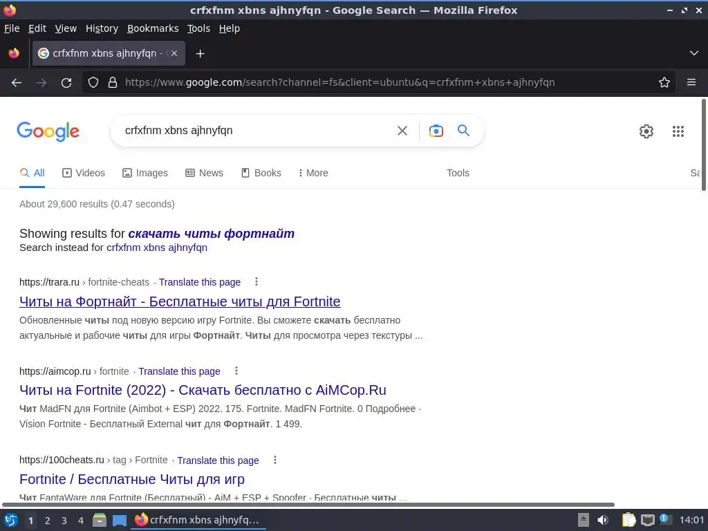Select the All results tab
This screenshot has height=531, width=708.
click(32, 173)
